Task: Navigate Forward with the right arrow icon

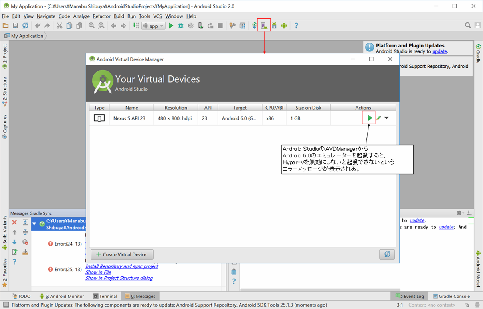Action: [x=123, y=26]
